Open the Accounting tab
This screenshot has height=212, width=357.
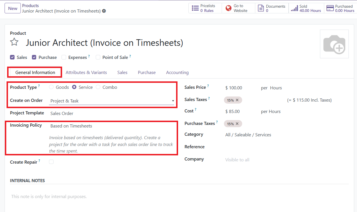click(177, 73)
